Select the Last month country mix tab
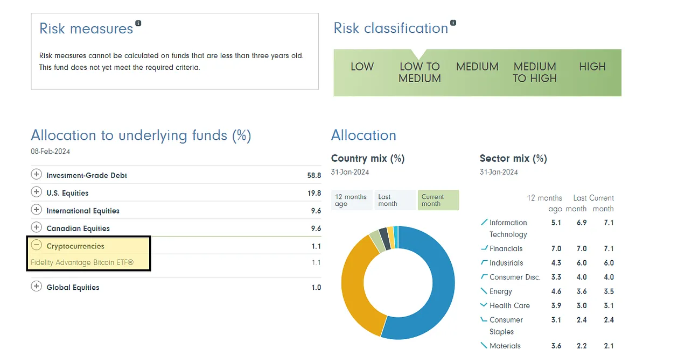Screen dimensions: 685x350 click(x=395, y=200)
